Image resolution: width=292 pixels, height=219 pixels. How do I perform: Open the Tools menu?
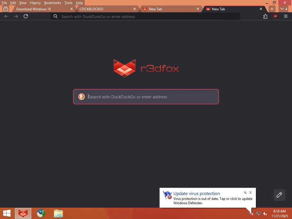[68, 3]
